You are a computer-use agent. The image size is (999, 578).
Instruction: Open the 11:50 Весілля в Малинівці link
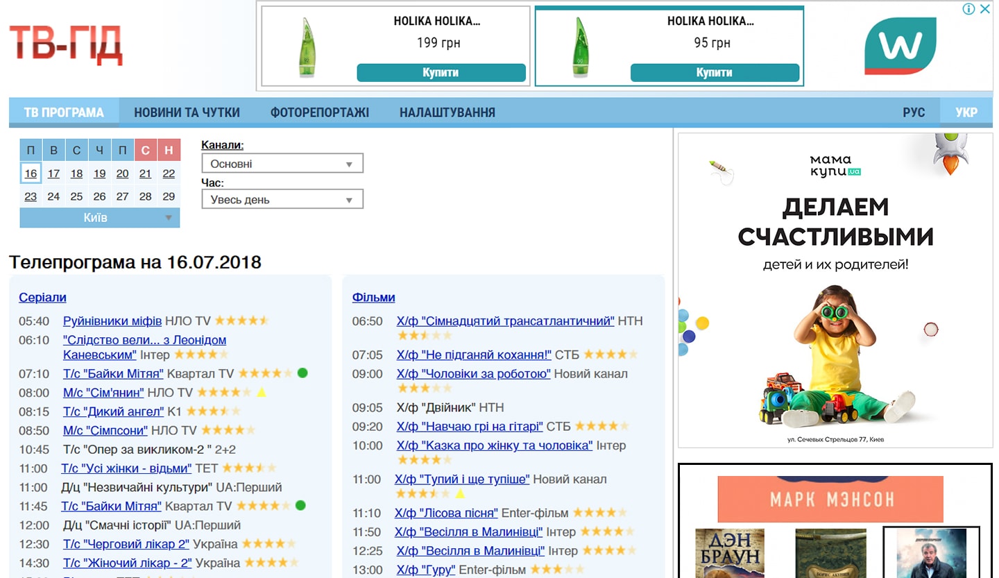469,532
